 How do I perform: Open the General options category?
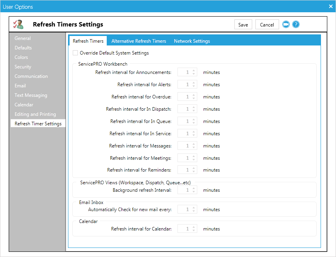(x=23, y=38)
